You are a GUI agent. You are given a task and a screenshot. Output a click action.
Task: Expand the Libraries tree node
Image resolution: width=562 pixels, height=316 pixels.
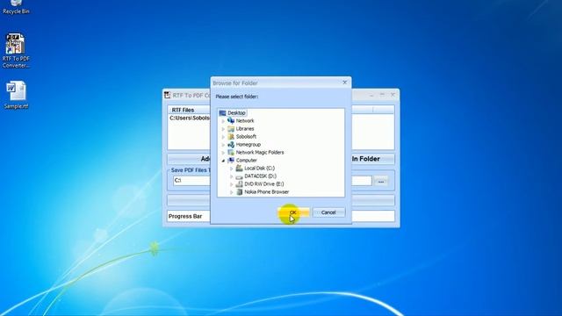pyautogui.click(x=223, y=129)
